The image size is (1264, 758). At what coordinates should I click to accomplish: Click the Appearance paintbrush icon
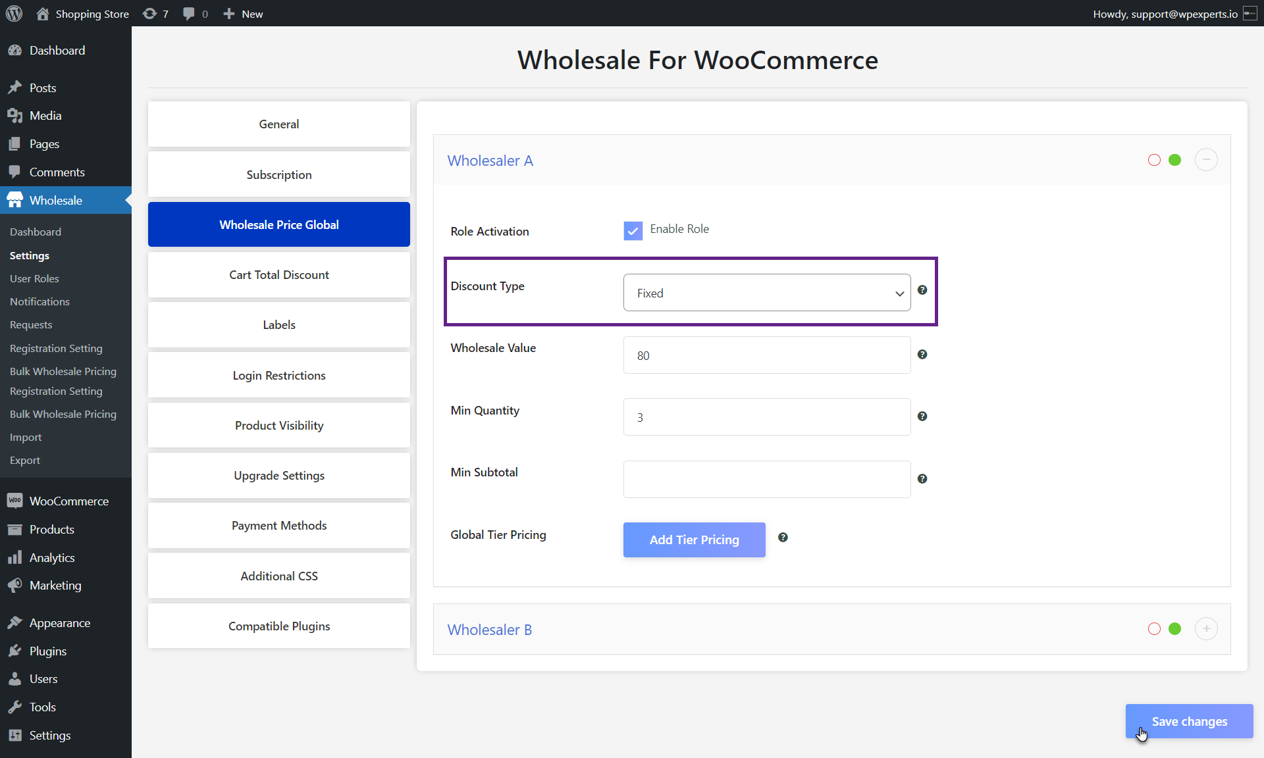pyautogui.click(x=14, y=623)
